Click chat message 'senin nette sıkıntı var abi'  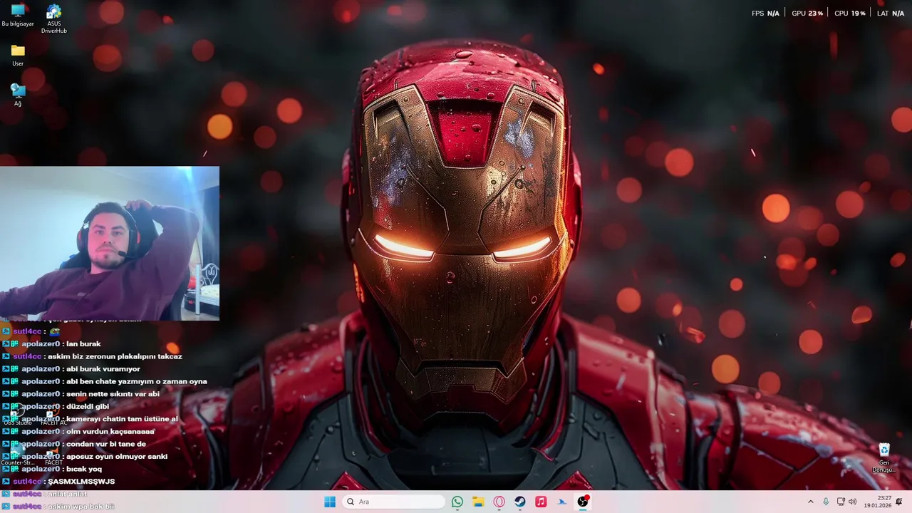click(x=113, y=394)
